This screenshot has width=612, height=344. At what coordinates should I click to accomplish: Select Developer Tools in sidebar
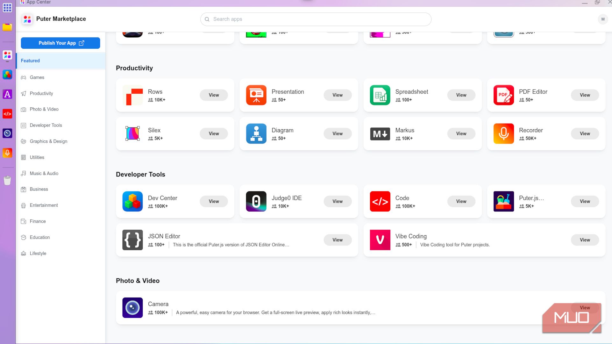point(60,125)
